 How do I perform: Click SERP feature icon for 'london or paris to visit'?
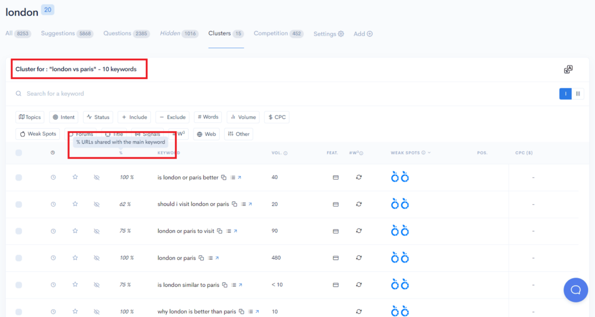(x=335, y=231)
